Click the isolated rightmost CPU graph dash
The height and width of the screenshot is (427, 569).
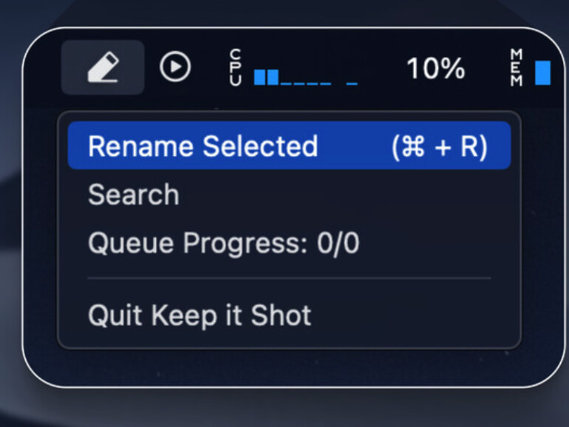click(352, 82)
